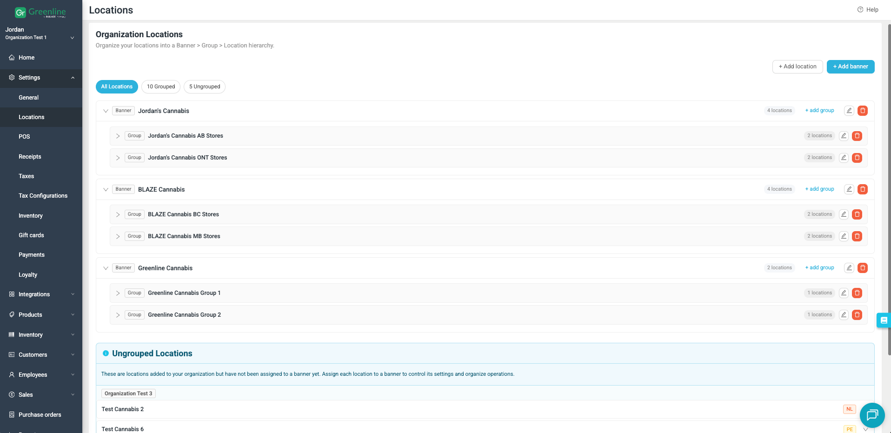Collapse the BLAZE Cannabis banner
This screenshot has height=433, width=891.
click(x=106, y=189)
